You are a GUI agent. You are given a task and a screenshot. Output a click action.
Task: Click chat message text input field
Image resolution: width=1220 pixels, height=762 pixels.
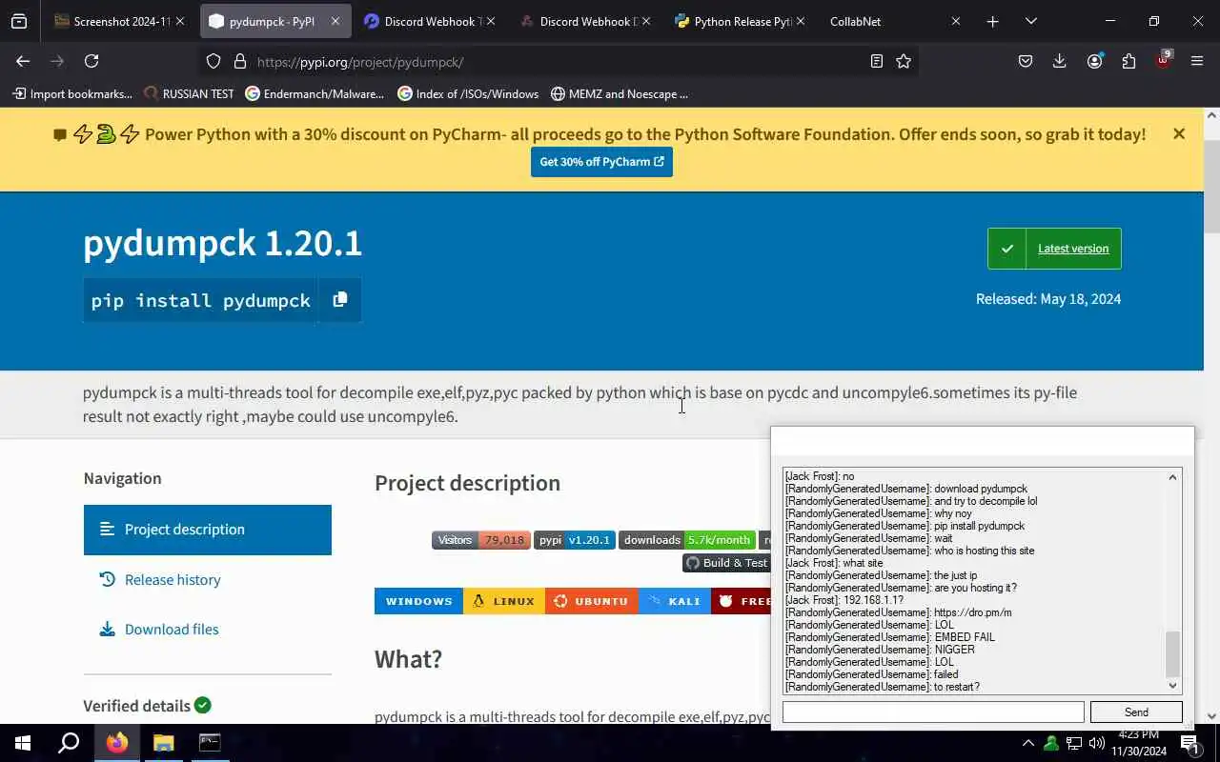tap(933, 712)
